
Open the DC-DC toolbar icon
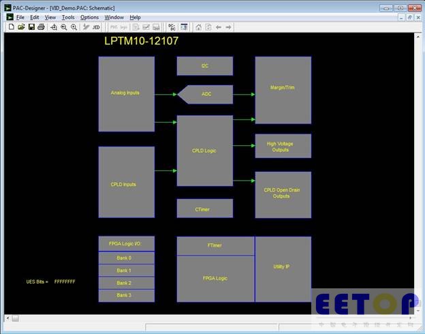(x=172, y=27)
